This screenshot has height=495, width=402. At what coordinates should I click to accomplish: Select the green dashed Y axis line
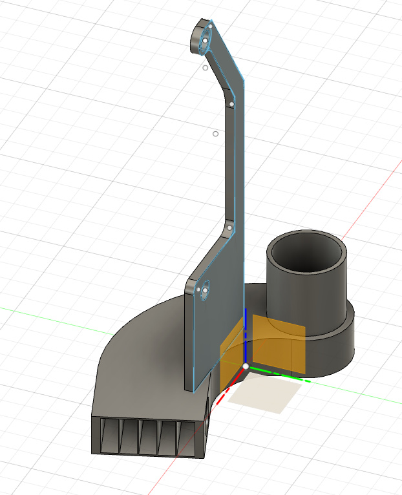pos(279,374)
